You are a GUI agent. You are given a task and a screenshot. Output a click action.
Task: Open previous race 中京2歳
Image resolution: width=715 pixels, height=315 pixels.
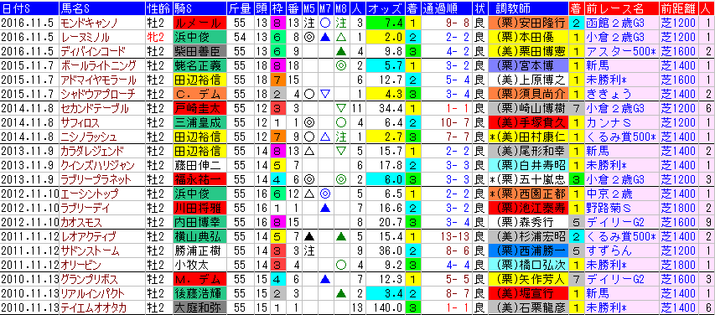point(609,194)
